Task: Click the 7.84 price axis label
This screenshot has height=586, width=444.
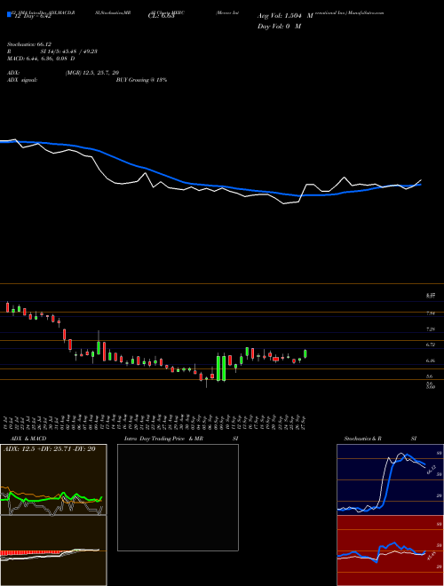Action: pyautogui.click(x=430, y=313)
